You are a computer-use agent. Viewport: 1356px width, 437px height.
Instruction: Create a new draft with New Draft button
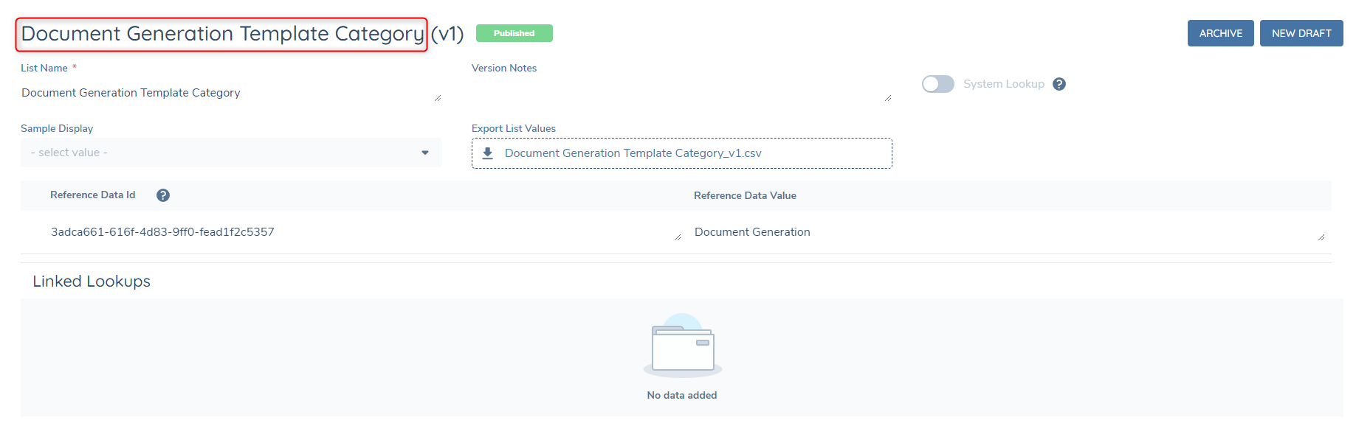coord(1301,33)
